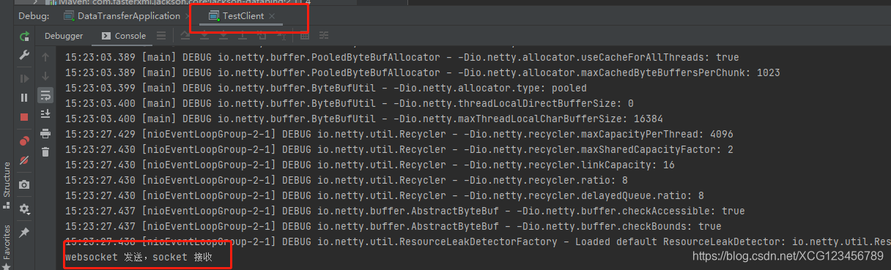Screen dimensions: 891x270
Task: Click the Resume Program icon
Action: pyautogui.click(x=24, y=78)
